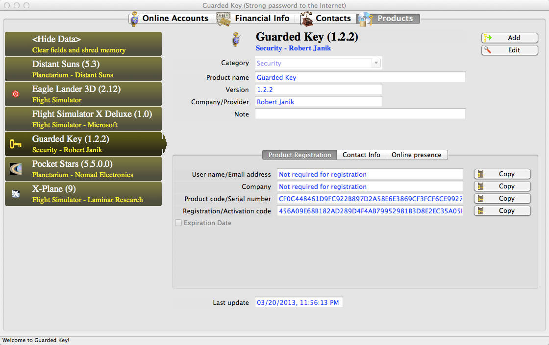This screenshot has width=549, height=345.
Task: Switch to the Contact Info sub-tab
Action: coord(361,155)
